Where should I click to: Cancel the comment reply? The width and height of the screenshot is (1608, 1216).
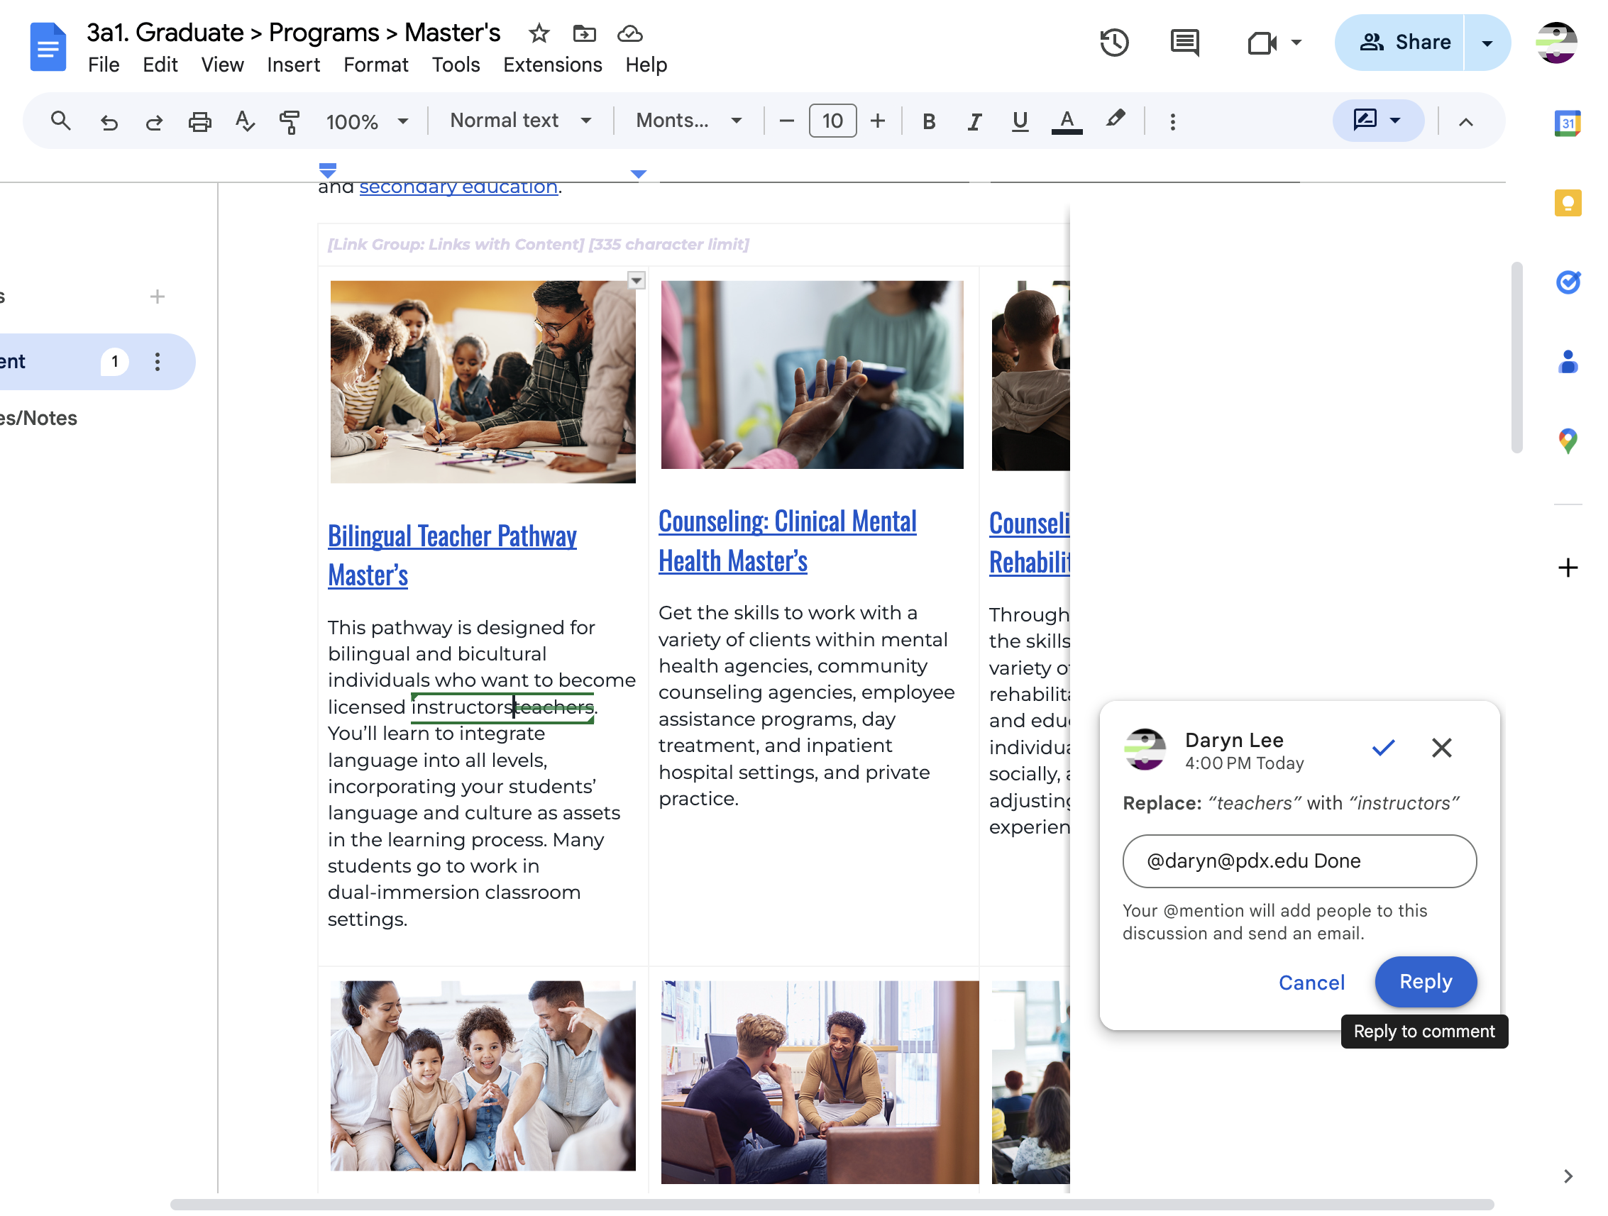[x=1311, y=982]
